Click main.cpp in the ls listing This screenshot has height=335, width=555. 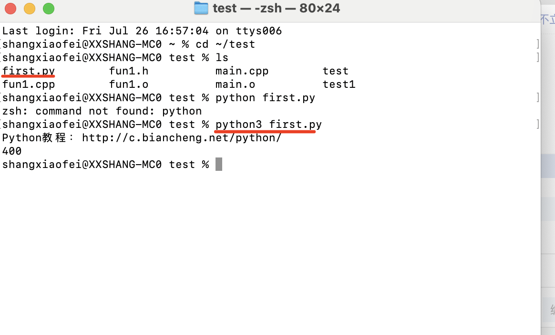(242, 71)
